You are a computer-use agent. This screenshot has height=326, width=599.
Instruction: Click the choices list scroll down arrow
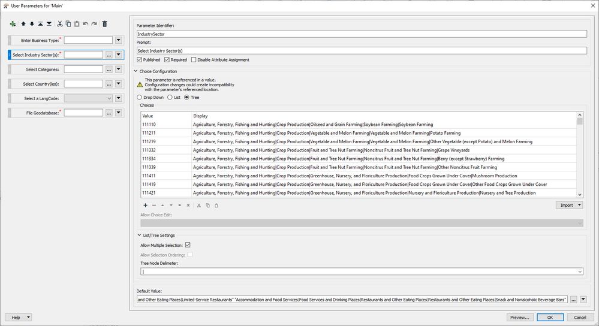pos(580,195)
